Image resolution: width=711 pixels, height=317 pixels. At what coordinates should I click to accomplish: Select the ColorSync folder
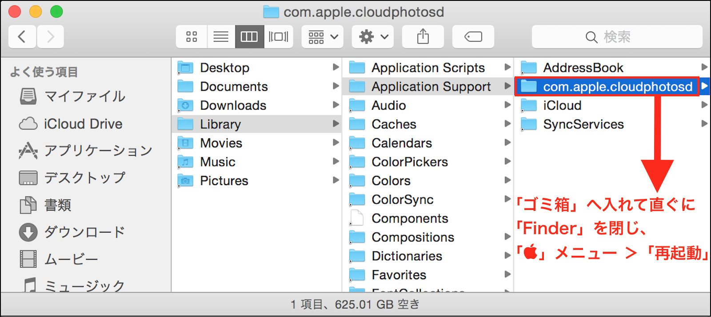pyautogui.click(x=428, y=199)
